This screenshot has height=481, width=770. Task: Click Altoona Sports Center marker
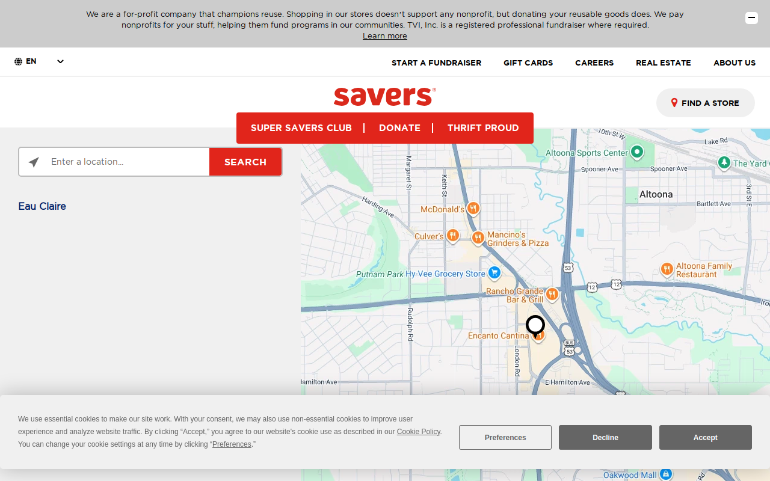tap(637, 152)
